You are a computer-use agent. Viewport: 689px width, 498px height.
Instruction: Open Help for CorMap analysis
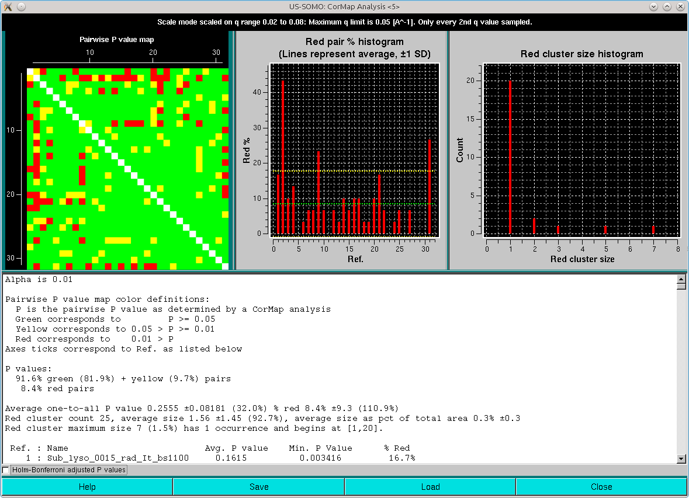(x=86, y=486)
